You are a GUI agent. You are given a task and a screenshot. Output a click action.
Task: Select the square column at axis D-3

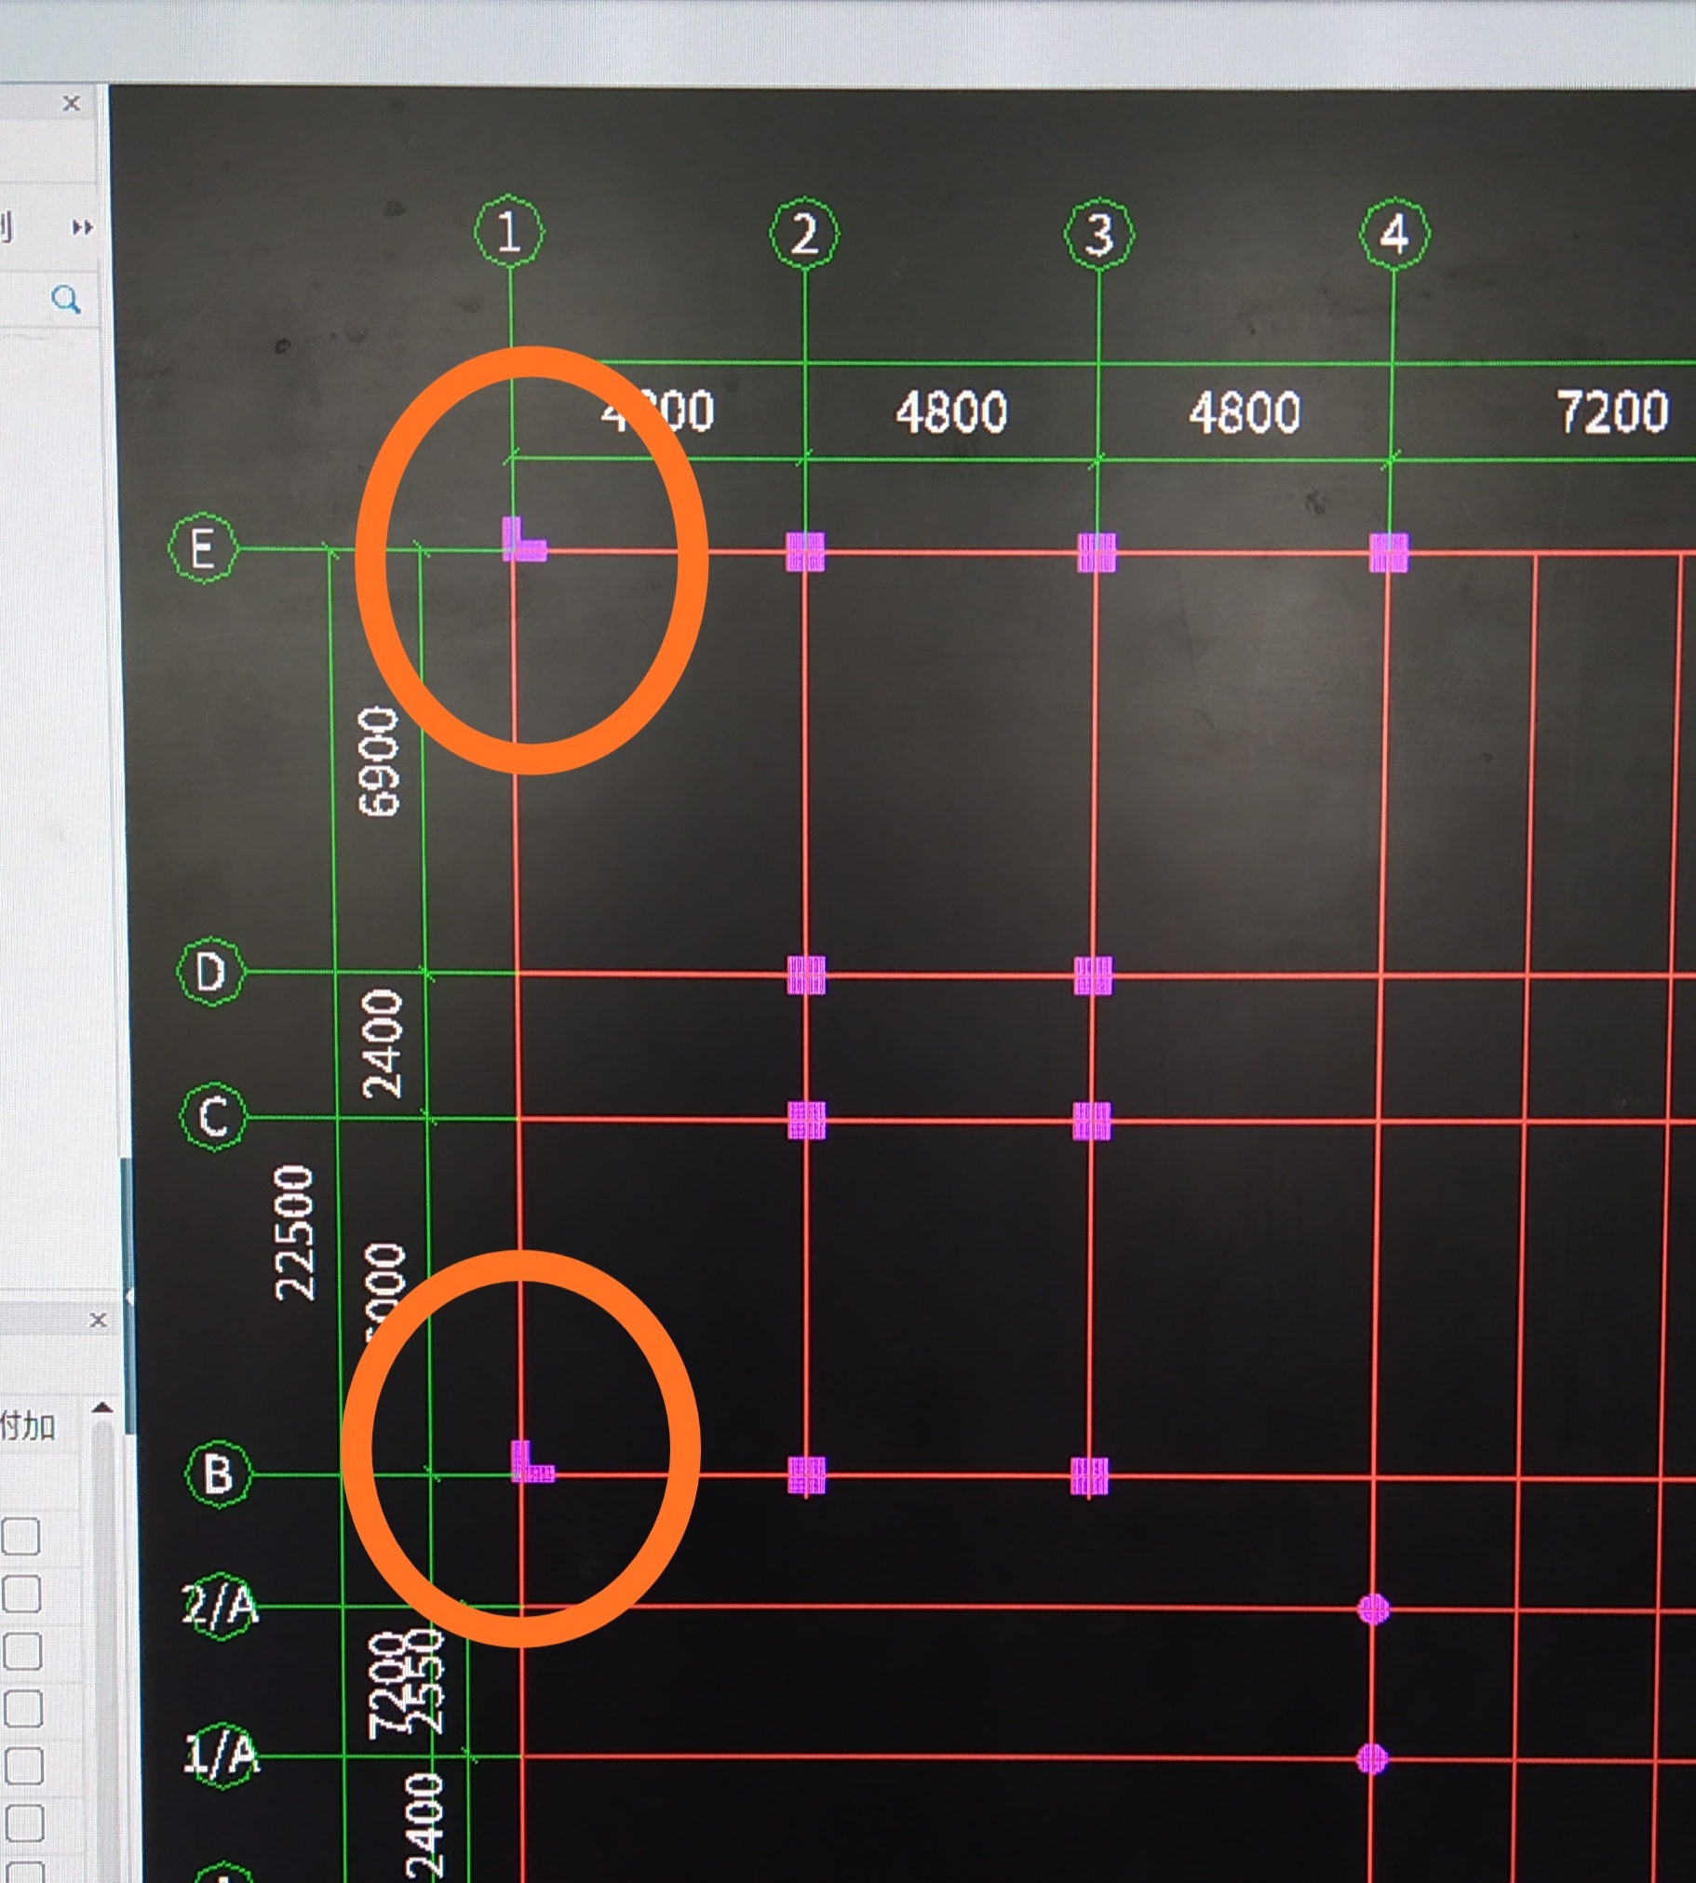(x=1092, y=975)
